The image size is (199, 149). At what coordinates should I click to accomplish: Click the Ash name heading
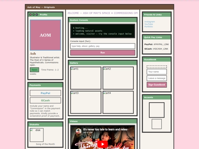[33, 54]
